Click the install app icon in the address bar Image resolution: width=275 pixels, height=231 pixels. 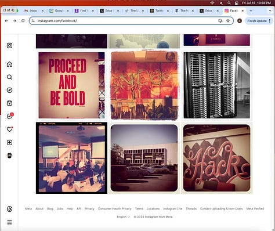pos(220,21)
